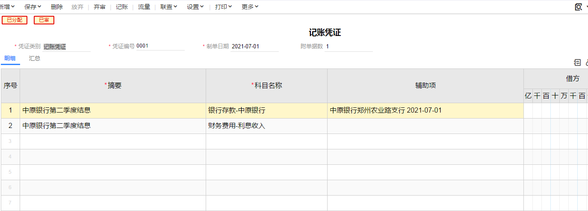Screen dimensions: 588x211
Task: Open the 流量 function
Action: tap(144, 7)
